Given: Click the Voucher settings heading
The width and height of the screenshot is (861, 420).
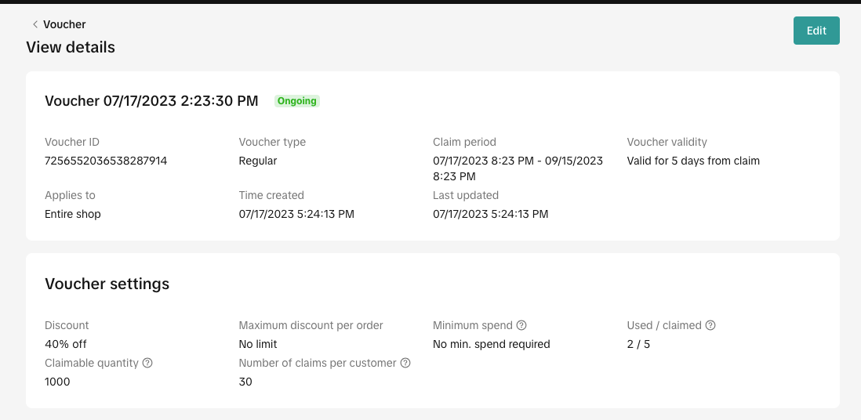Looking at the screenshot, I should [x=107, y=284].
